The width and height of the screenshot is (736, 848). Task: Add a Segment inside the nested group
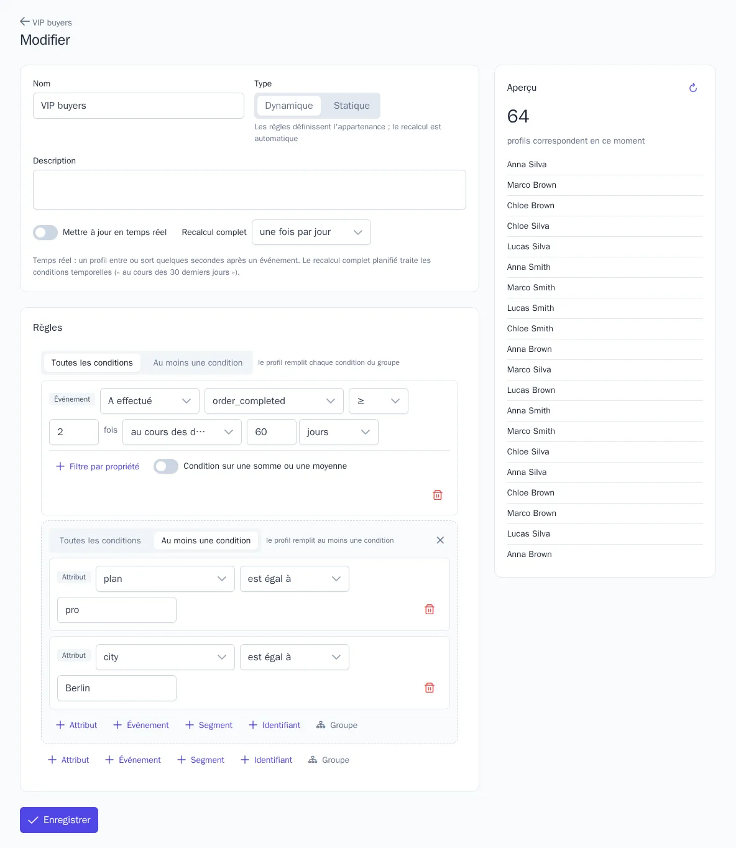tap(209, 725)
